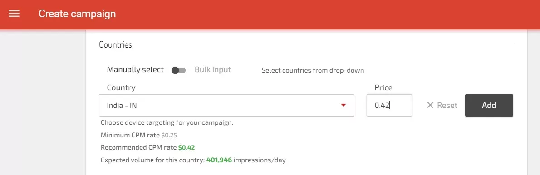The image size is (540, 175).
Task: Open the India - IN country dropdown
Action: coord(226,105)
